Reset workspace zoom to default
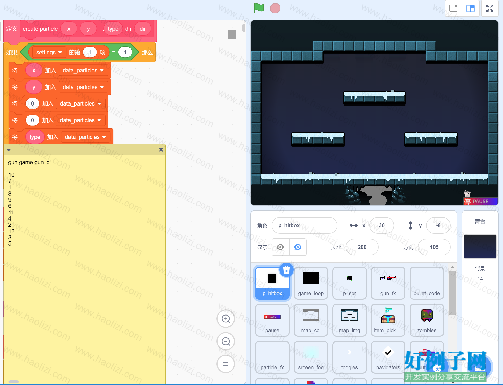The image size is (503, 385). [x=226, y=364]
